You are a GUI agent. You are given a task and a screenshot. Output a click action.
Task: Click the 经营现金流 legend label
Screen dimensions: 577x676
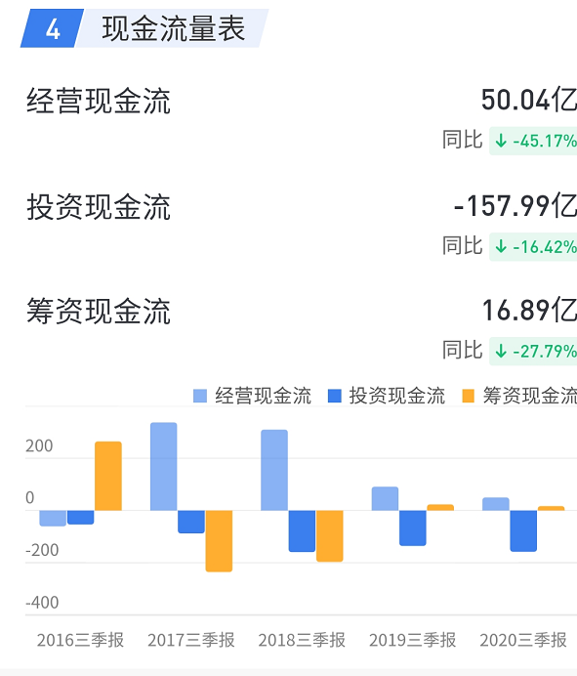click(263, 396)
